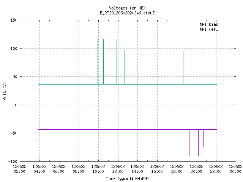Viewport: 243px width, 182px height.
Task: Click the x-axis label 120602 20:00
Action: tap(196, 169)
